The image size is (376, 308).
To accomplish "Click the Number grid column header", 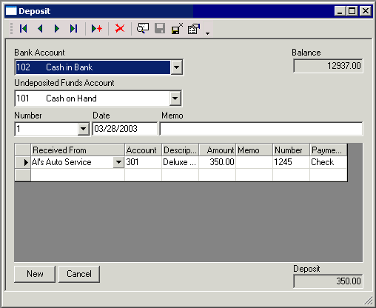I will click(291, 150).
